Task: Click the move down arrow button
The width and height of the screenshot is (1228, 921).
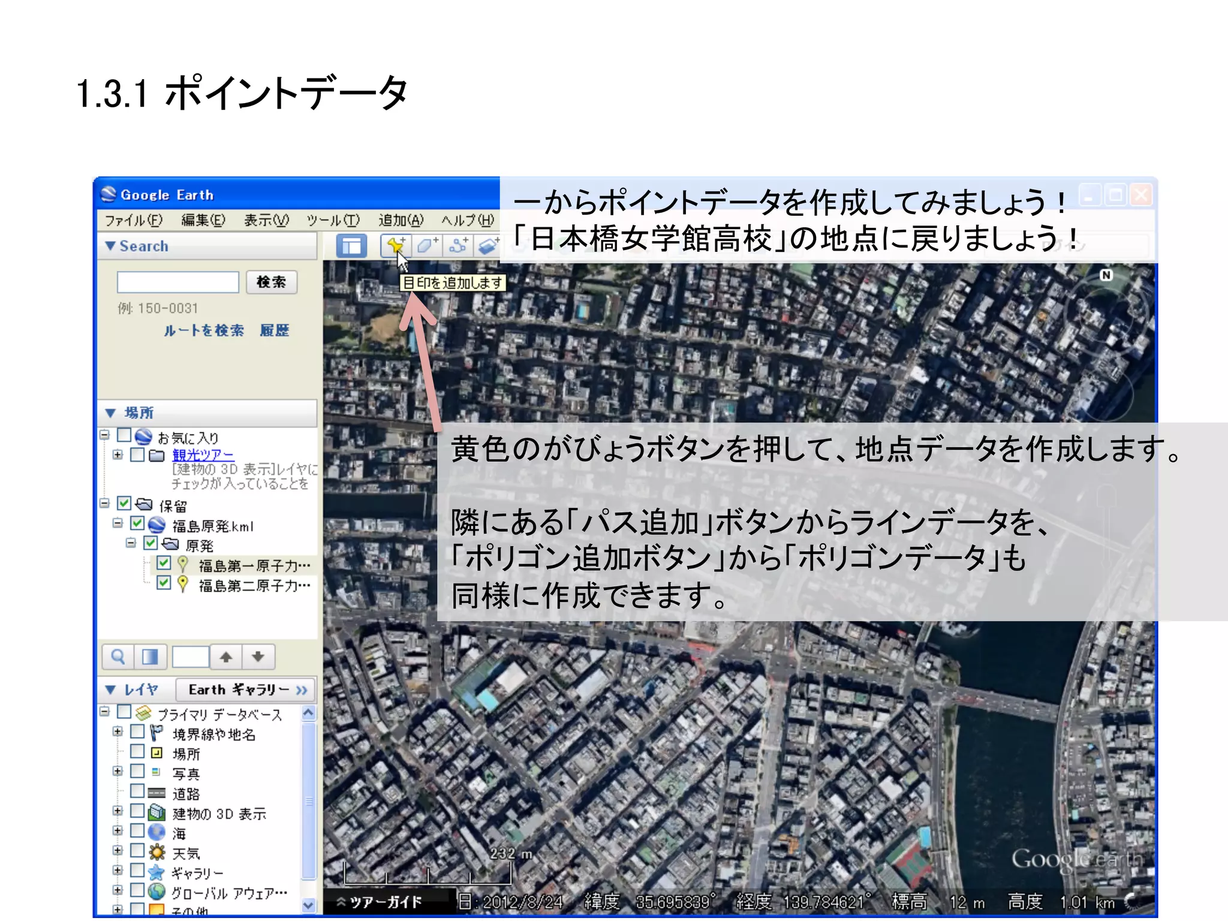Action: pyautogui.click(x=258, y=657)
